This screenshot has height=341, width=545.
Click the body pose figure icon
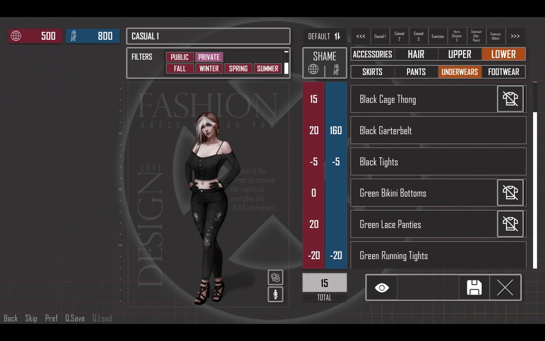[275, 294]
